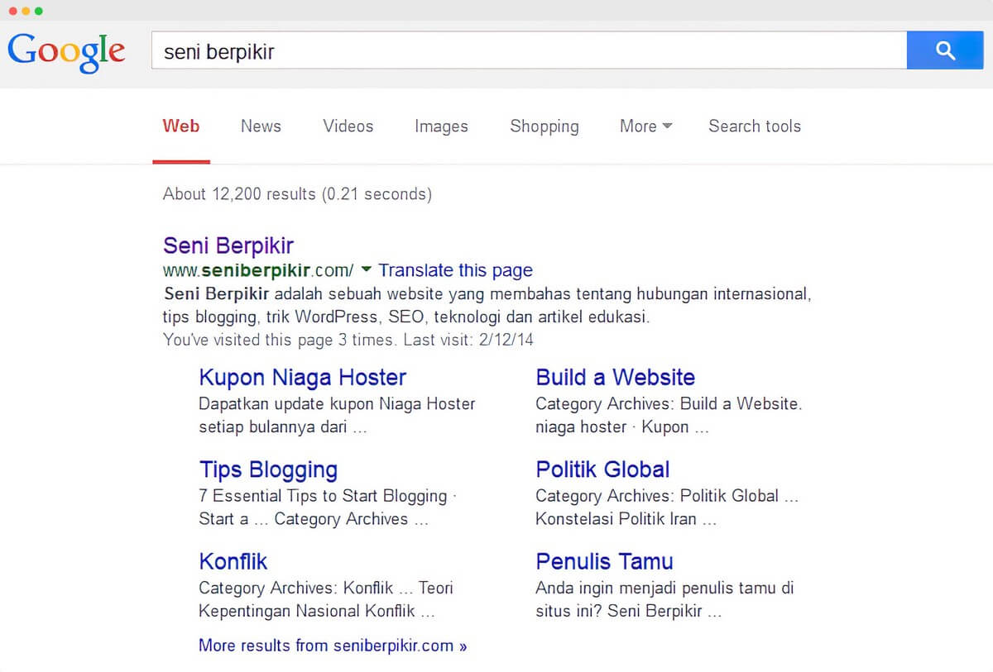The image size is (993, 672).
Task: Click the About 12,200 results text
Action: [x=297, y=194]
